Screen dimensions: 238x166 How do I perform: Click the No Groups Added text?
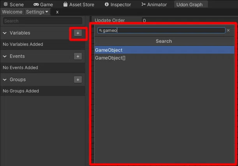(21, 91)
